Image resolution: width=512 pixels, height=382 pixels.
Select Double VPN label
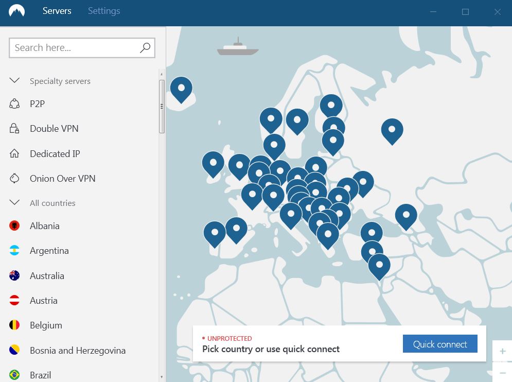(54, 128)
